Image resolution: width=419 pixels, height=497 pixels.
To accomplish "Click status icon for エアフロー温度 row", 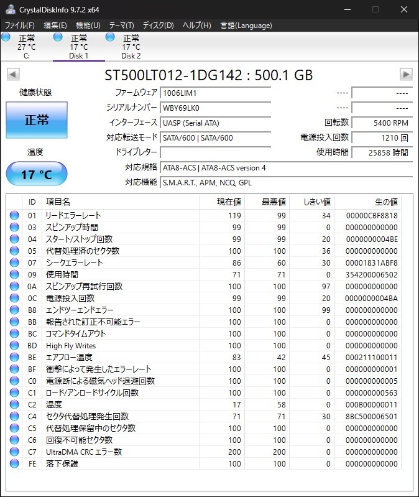I will point(14,357).
